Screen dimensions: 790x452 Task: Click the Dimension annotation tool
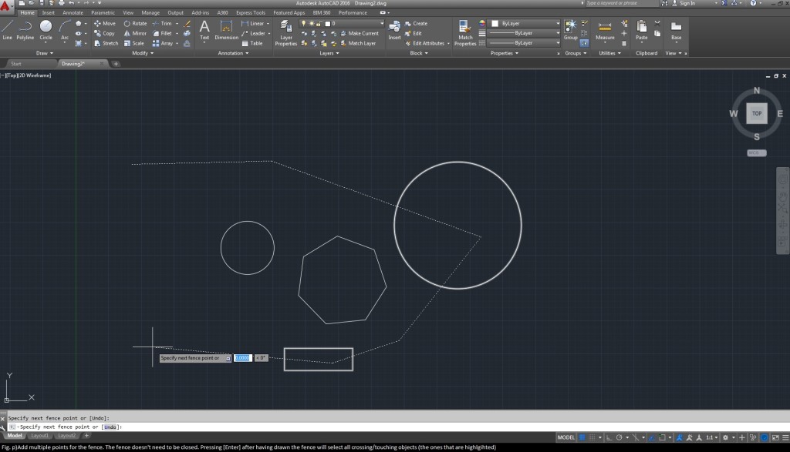coord(226,30)
